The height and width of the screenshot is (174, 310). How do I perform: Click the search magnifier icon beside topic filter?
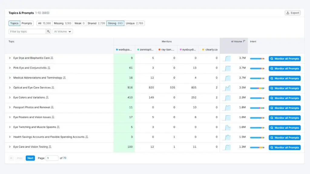[48, 31]
